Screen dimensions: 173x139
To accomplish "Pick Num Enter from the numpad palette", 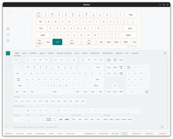I will point(147,92).
